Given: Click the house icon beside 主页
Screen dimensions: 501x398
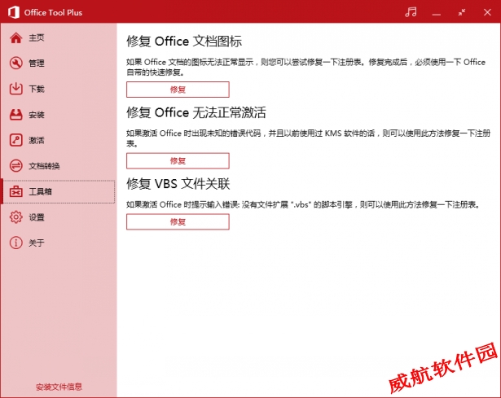Looking at the screenshot, I should [15, 37].
